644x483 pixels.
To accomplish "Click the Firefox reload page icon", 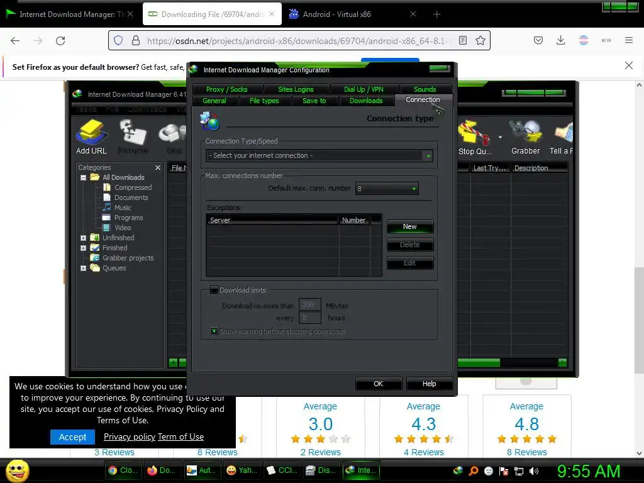I will (60, 41).
